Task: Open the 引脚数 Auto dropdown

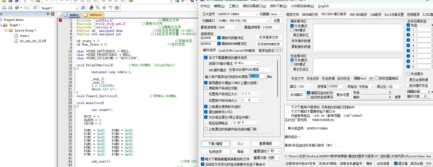Action: (277, 14)
